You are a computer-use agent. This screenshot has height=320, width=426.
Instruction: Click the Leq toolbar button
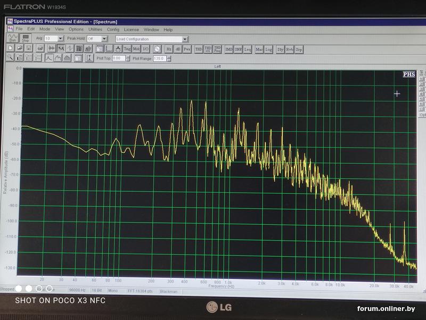(248, 49)
